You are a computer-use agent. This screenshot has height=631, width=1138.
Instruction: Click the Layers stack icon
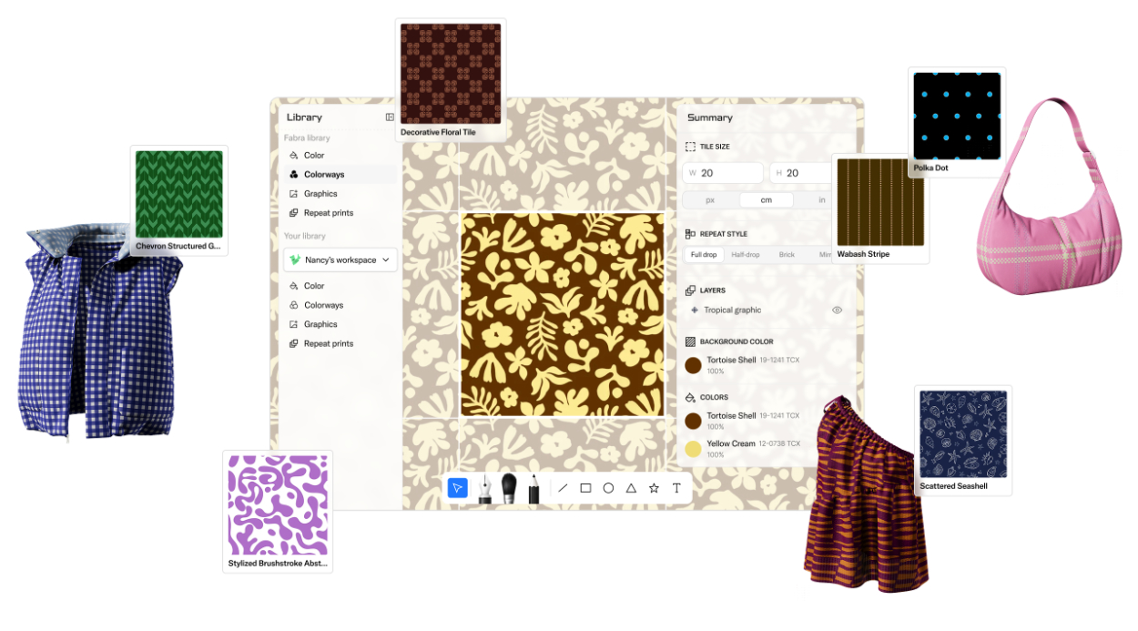(x=690, y=290)
